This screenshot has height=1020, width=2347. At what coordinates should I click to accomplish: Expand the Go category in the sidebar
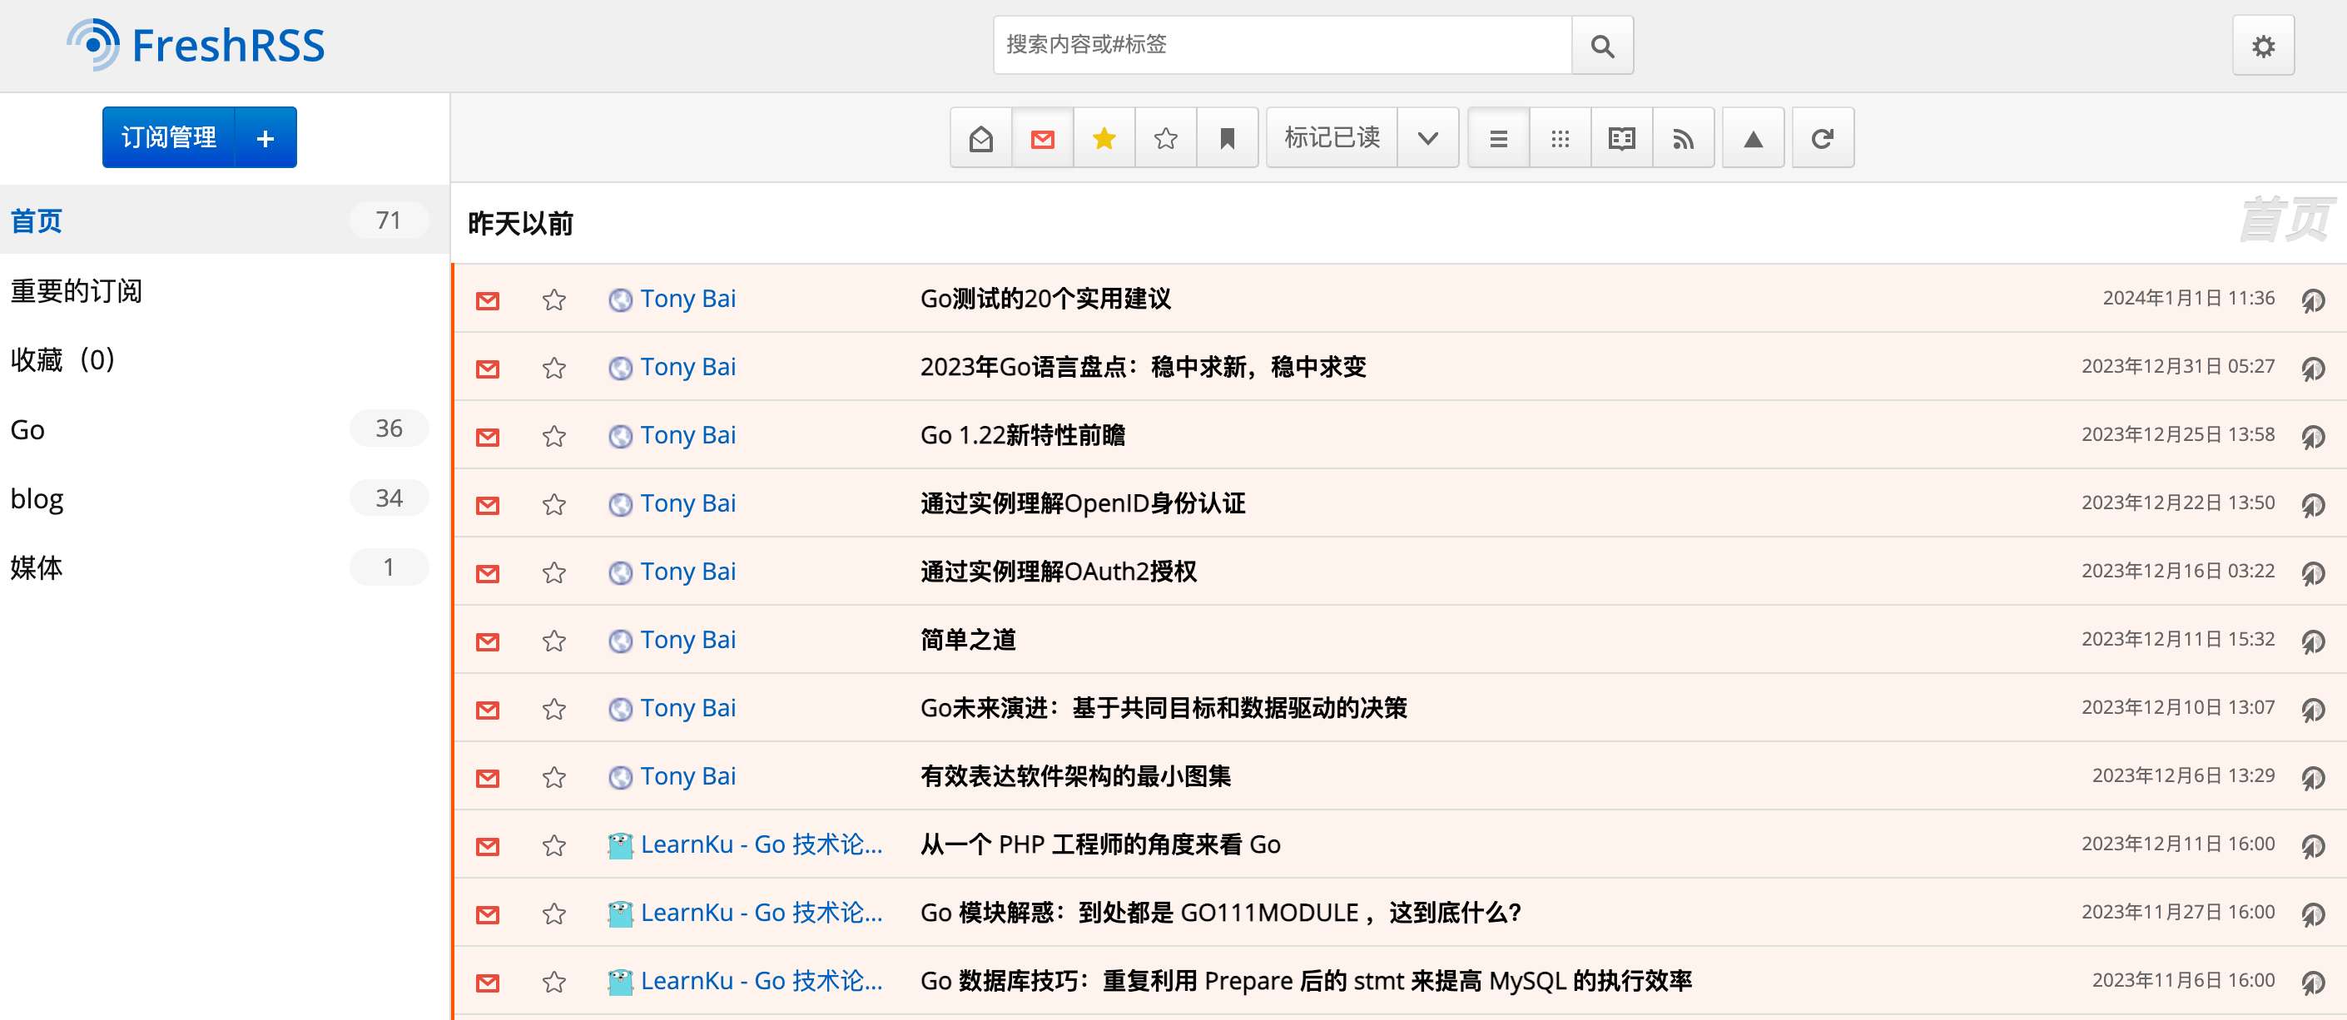[x=27, y=430]
